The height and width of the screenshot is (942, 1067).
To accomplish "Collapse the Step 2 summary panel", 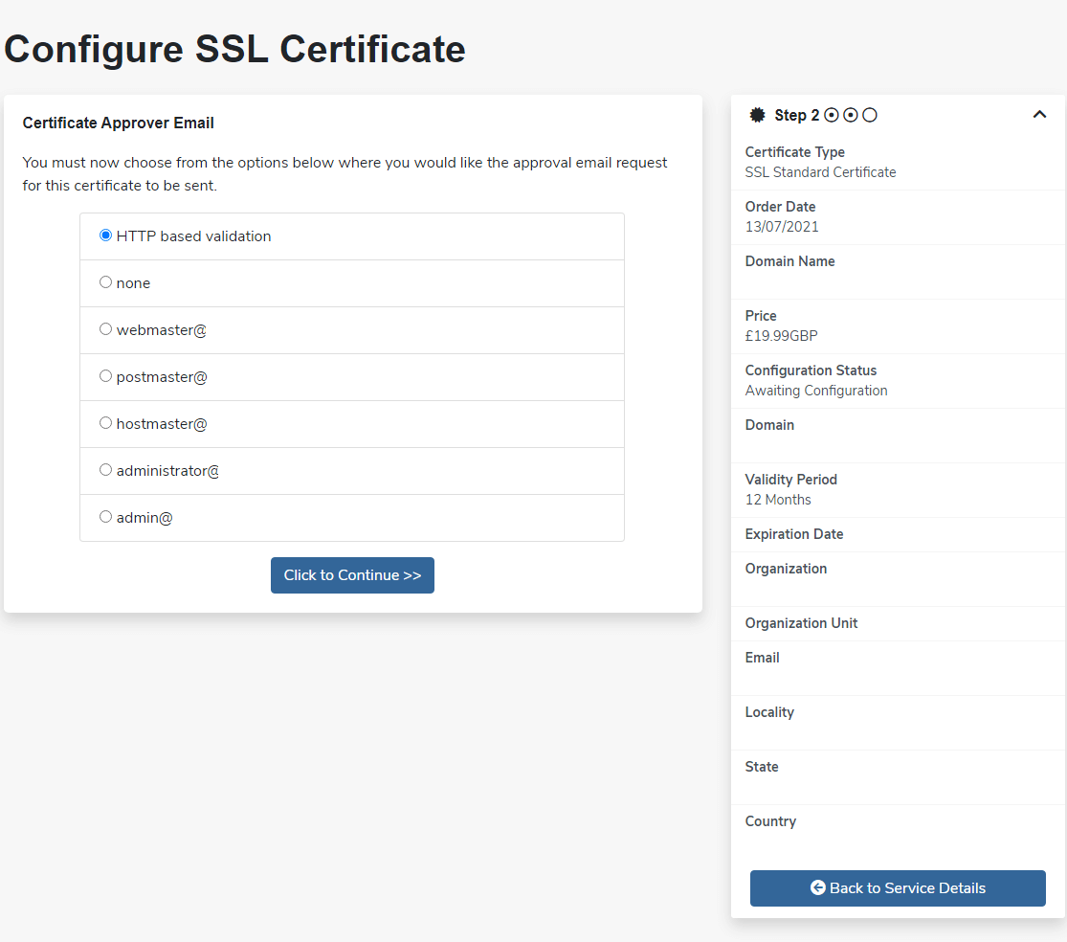I will point(1039,114).
